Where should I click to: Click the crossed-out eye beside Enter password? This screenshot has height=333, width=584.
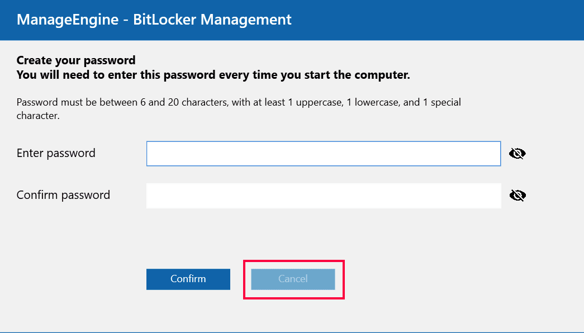click(517, 153)
